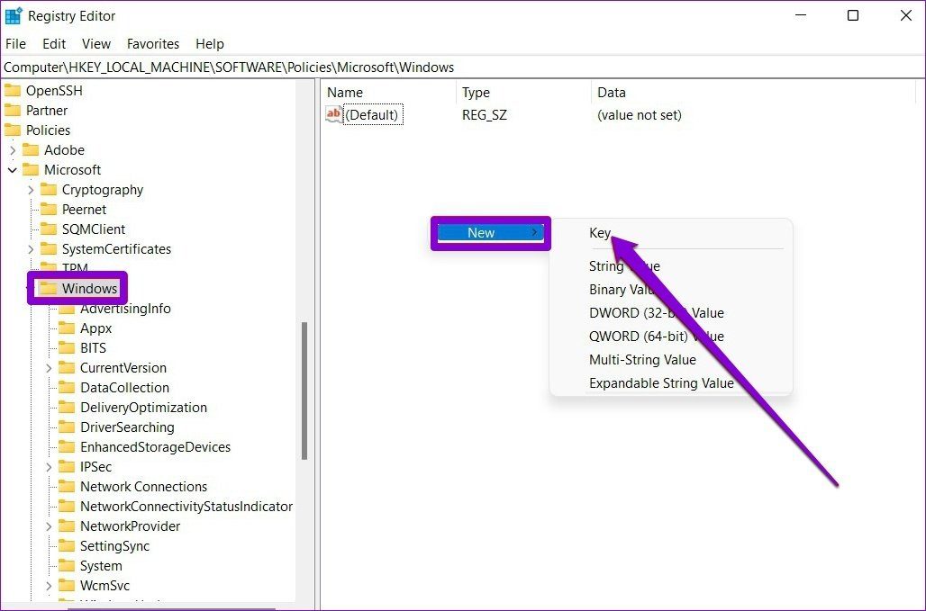Screen dimensions: 926x611
Task: Click the Peernet folder icon
Action: point(49,210)
